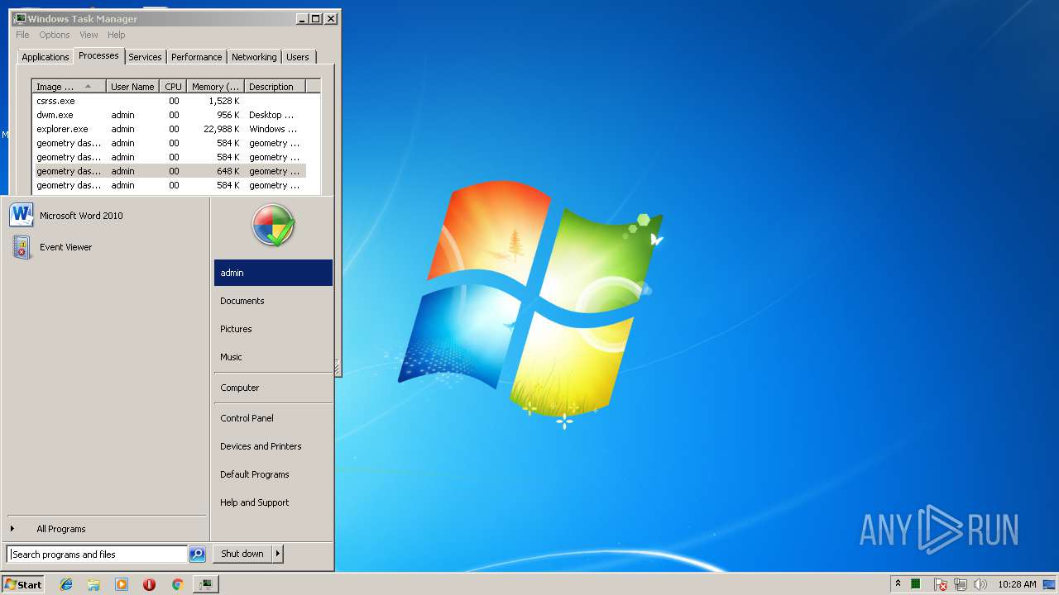Open Pictures from the Start menu
Viewport: 1059px width, 595px height.
pyautogui.click(x=273, y=329)
